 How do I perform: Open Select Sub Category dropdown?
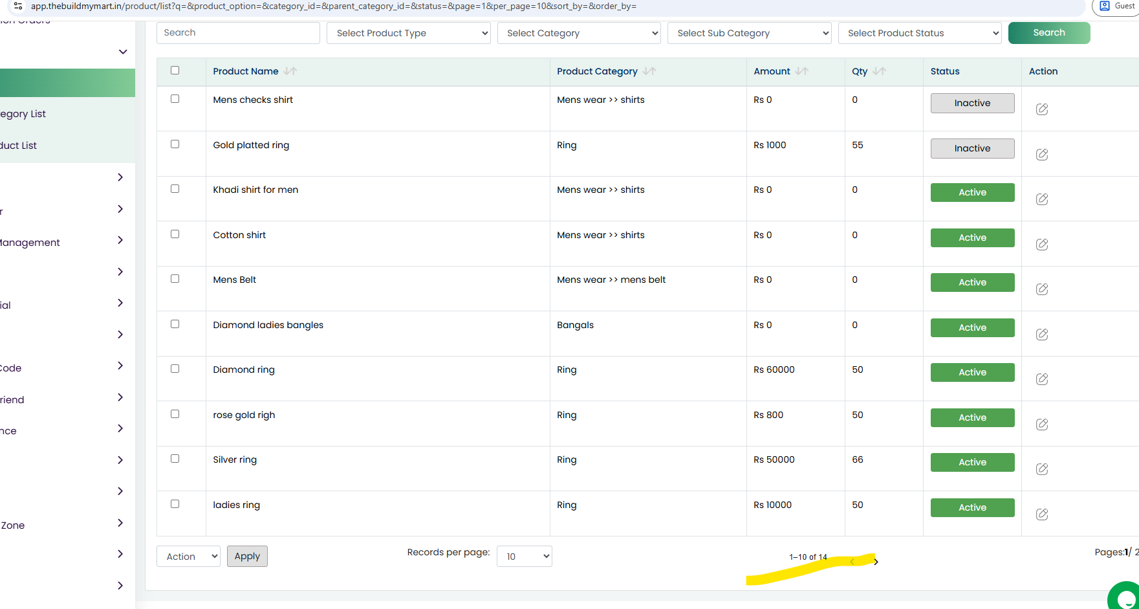click(x=749, y=33)
